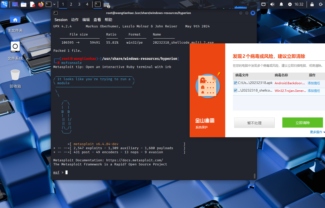
Task: Click the 暂不处理 button
Action: (254, 123)
